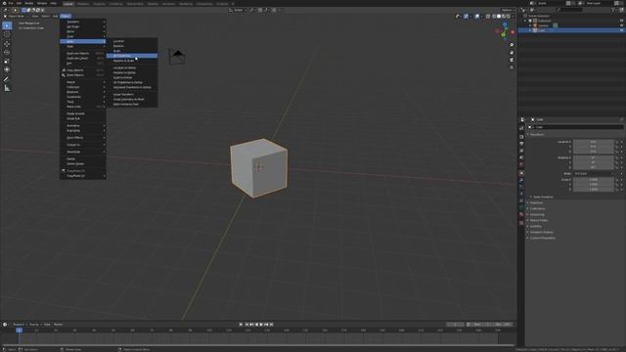The image size is (626, 352).
Task: Open the timeline Keying menu
Action: tap(34, 325)
